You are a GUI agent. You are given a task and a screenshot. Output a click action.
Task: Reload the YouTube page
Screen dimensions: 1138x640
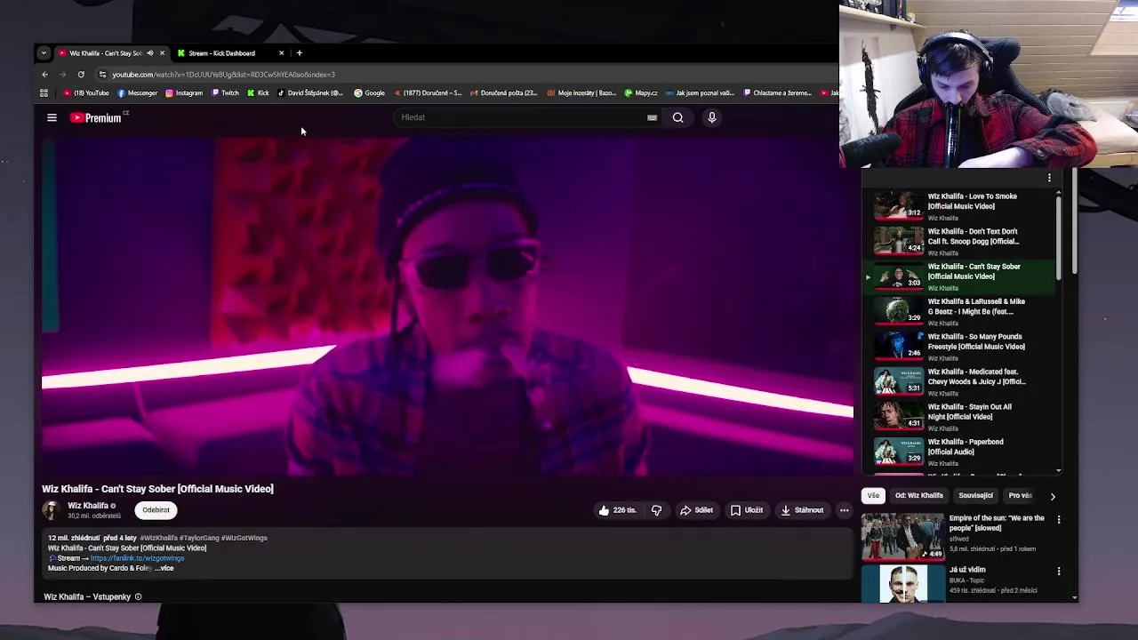(81, 75)
